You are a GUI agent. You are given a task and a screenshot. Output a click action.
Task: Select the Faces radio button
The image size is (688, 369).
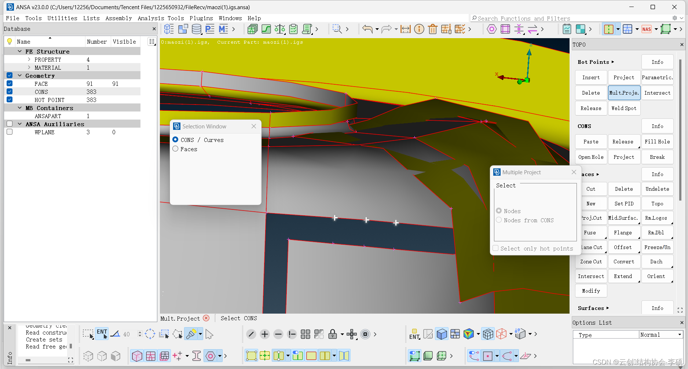(176, 149)
